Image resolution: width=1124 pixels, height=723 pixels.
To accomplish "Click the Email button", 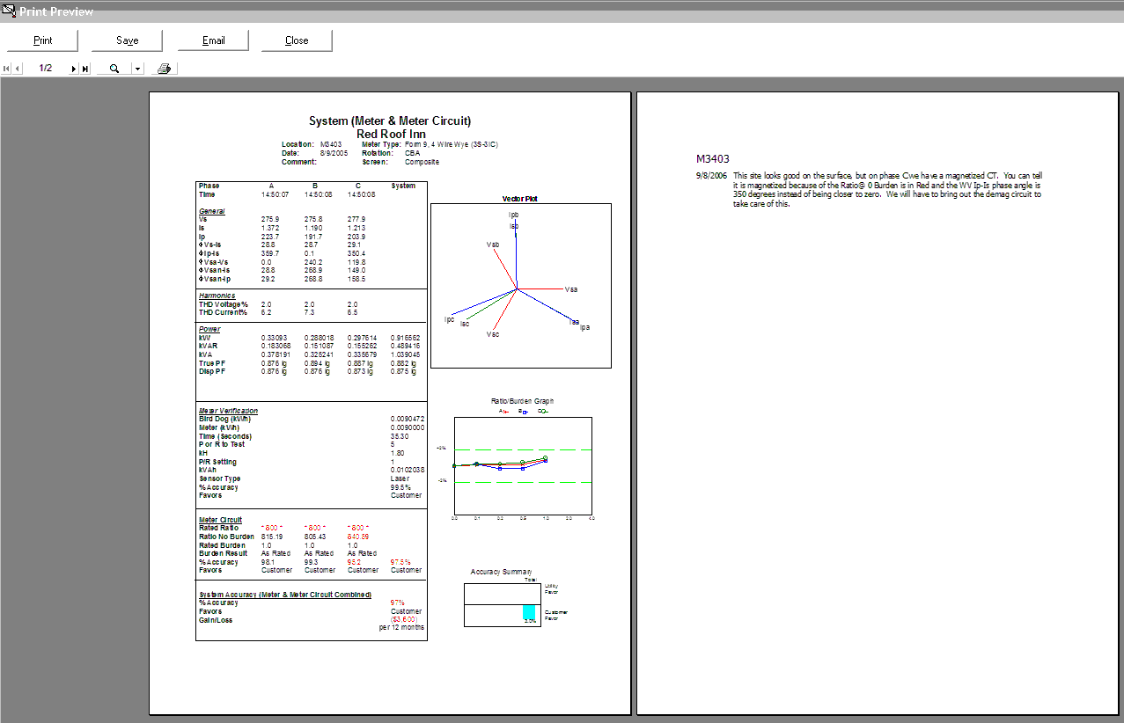I will [214, 40].
